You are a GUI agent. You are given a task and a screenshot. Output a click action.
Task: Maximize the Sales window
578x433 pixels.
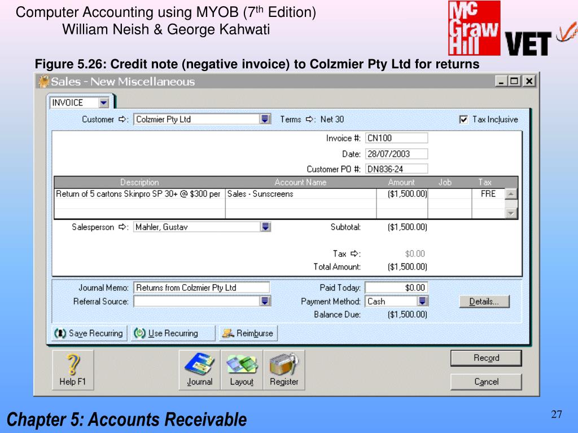coord(515,81)
